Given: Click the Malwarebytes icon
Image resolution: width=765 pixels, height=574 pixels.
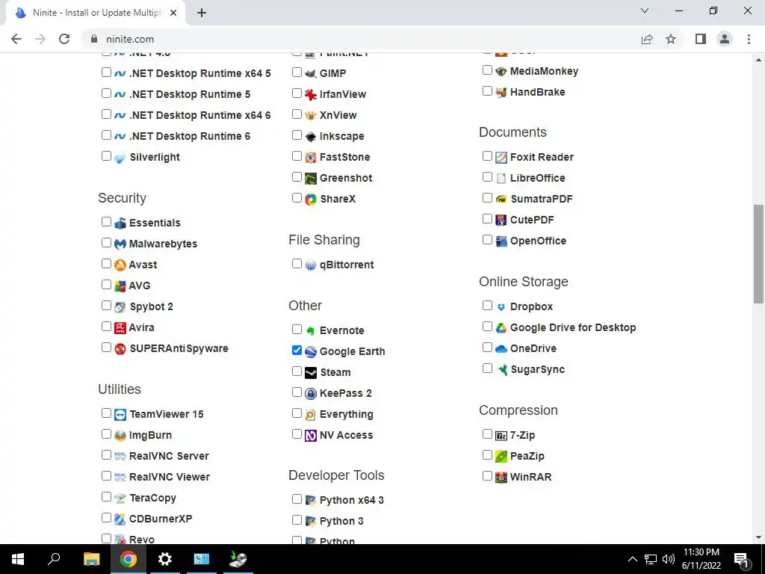Looking at the screenshot, I should 120,244.
